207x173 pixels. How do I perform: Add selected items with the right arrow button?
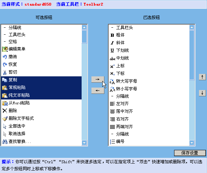[98, 79]
